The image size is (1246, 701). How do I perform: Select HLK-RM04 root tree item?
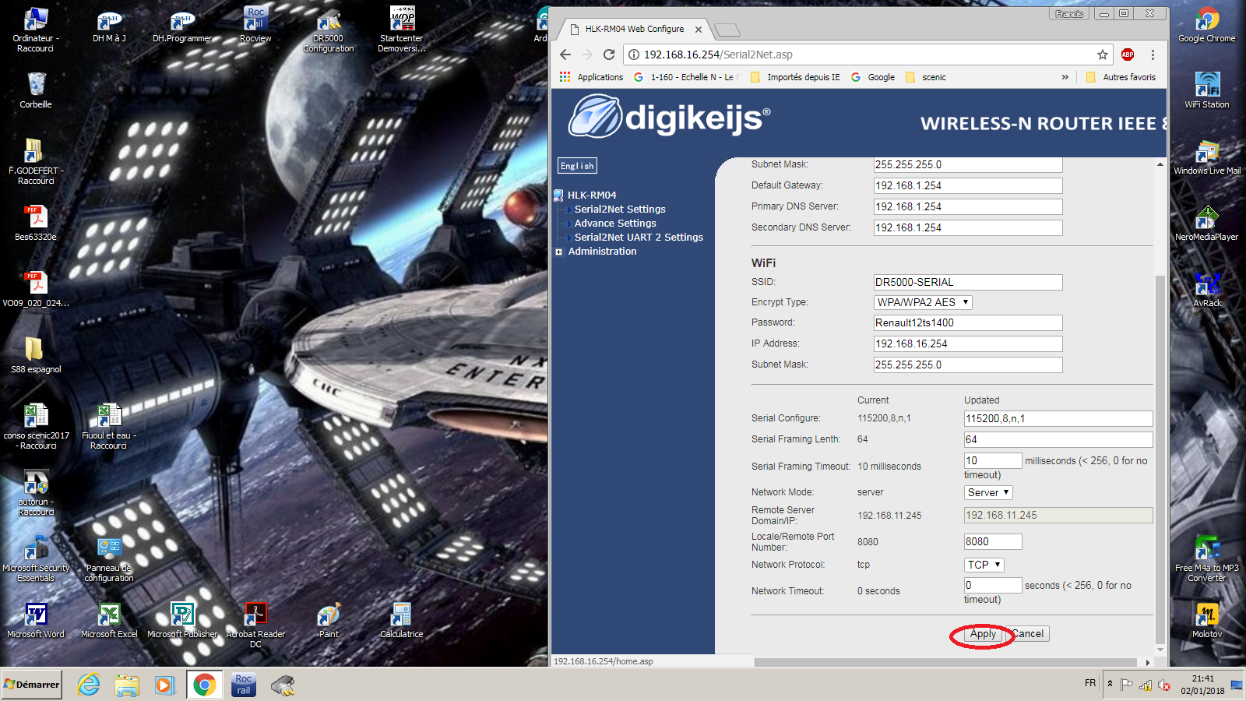coord(591,196)
